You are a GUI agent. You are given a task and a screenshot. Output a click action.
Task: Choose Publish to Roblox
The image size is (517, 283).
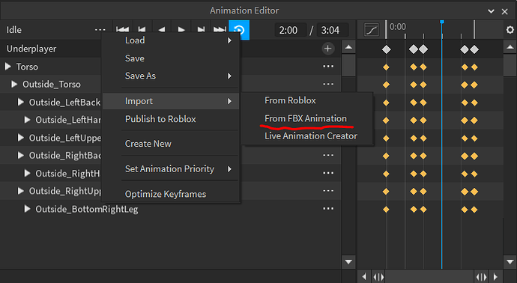[x=171, y=119]
